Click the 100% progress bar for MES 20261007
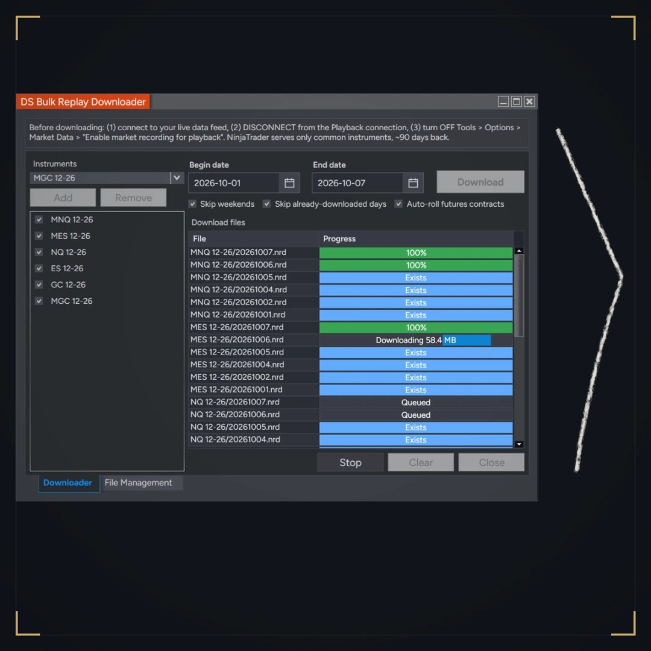The width and height of the screenshot is (651, 651). click(415, 327)
